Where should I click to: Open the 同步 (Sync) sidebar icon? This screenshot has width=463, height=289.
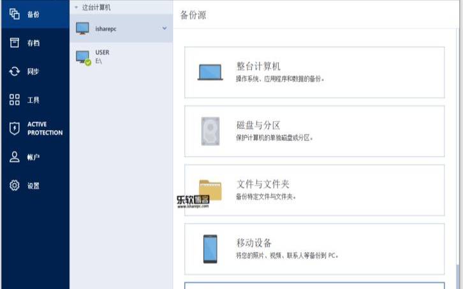point(15,71)
